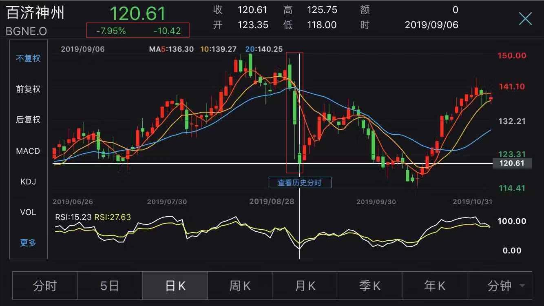The width and height of the screenshot is (544, 306).
Task: Open the 分时 tab
Action: 45,286
